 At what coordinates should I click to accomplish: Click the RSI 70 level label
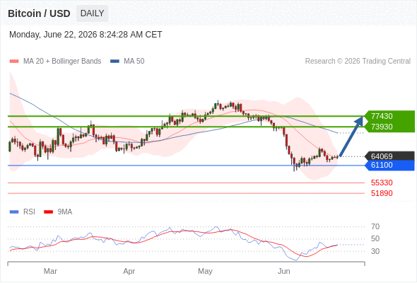click(x=375, y=226)
